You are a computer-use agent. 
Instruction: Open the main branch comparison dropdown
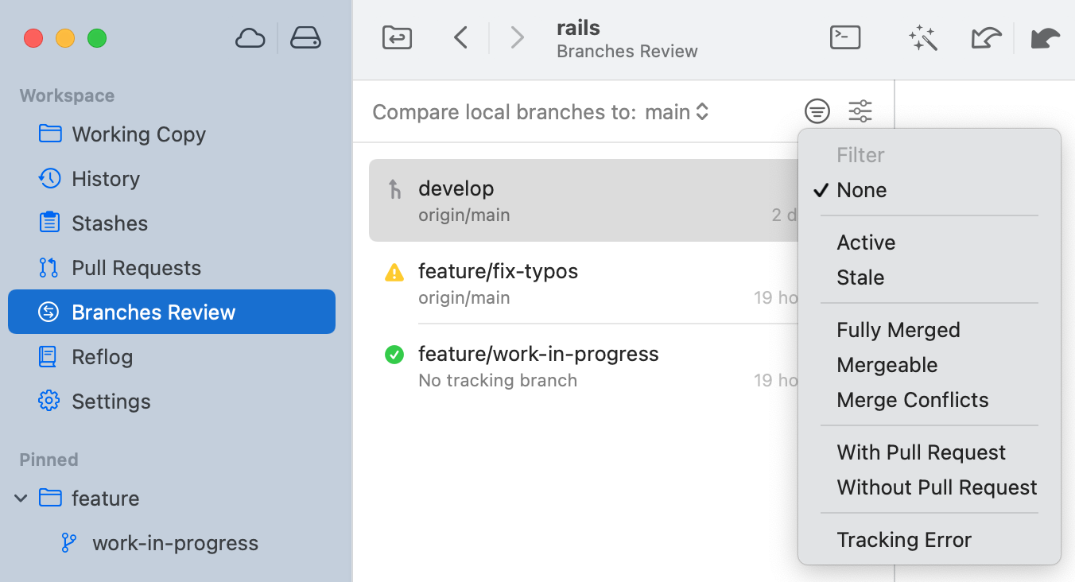point(676,112)
